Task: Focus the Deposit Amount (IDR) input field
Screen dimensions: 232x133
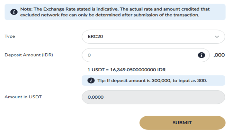Action: [141, 55]
